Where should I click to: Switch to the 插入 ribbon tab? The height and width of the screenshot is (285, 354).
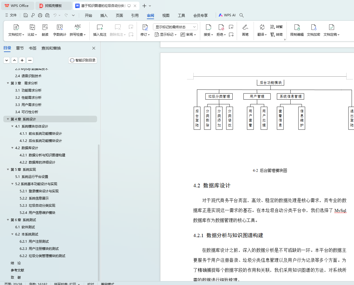click(x=104, y=15)
